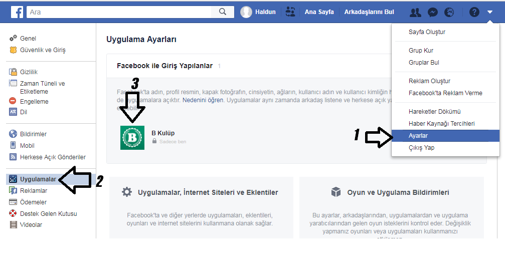Click the Videolar film icon

tap(13, 224)
